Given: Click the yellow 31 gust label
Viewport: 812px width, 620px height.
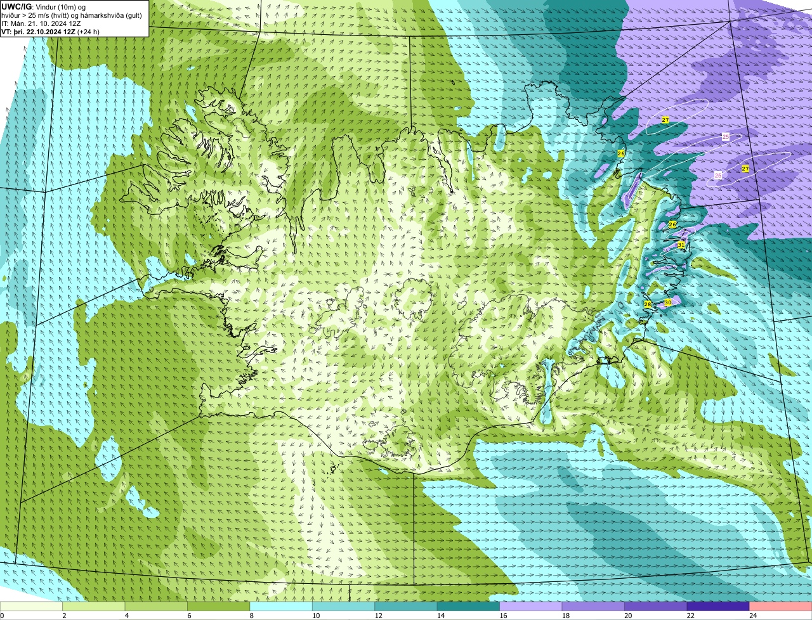Looking at the screenshot, I should click(x=681, y=245).
